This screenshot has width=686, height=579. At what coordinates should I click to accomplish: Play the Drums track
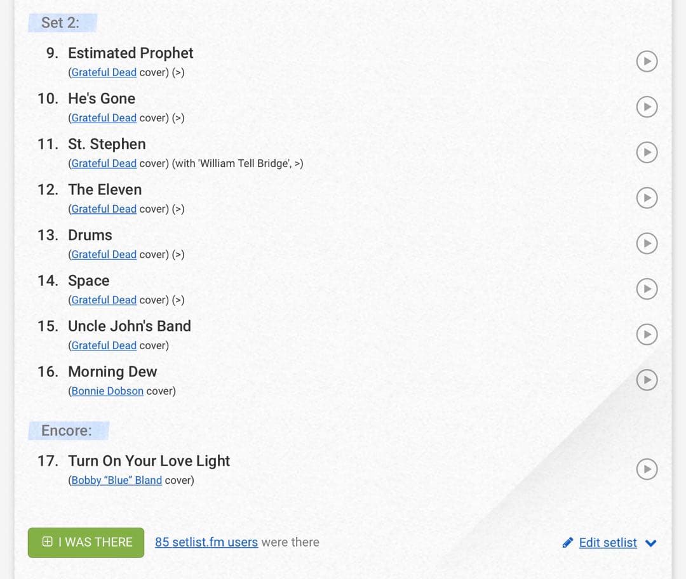click(x=647, y=243)
